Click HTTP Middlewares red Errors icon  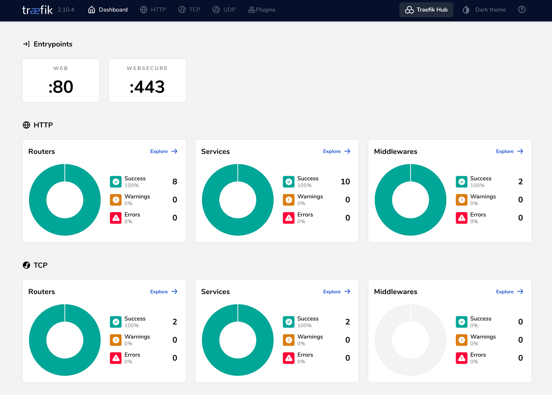click(461, 218)
